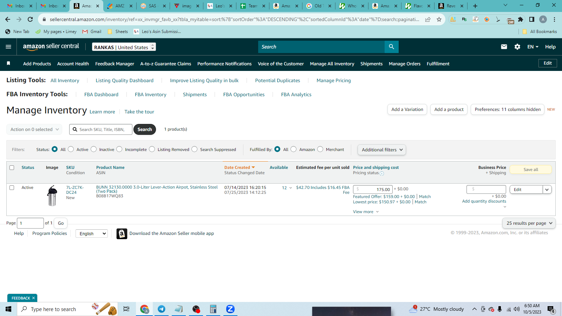
Task: Select the Incomplete status radio button
Action: coord(119,149)
